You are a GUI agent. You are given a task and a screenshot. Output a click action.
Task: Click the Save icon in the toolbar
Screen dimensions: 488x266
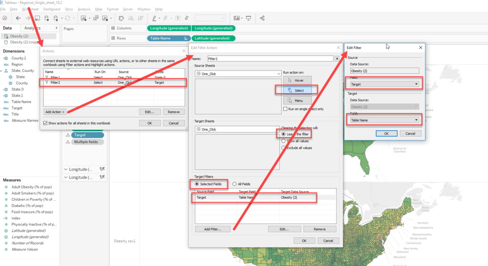click(37, 18)
